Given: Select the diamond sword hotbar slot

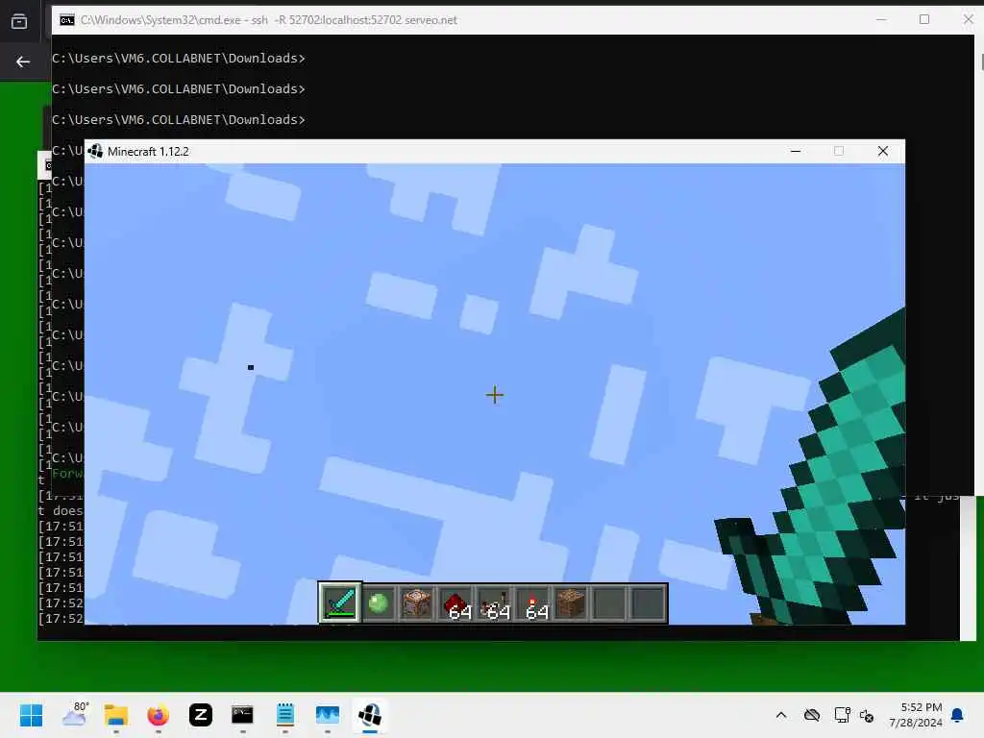Looking at the screenshot, I should point(339,603).
